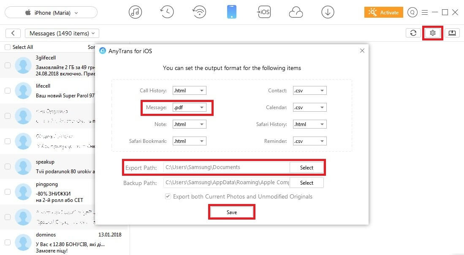This screenshot has width=464, height=255.
Task: Open the Safari History format dropdown
Action: [x=310, y=124]
